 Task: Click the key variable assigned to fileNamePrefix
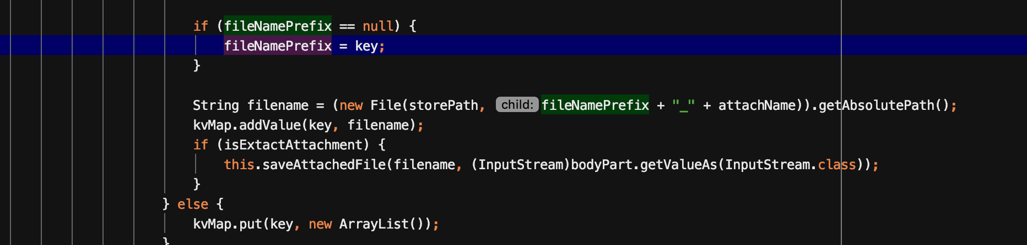tap(366, 46)
